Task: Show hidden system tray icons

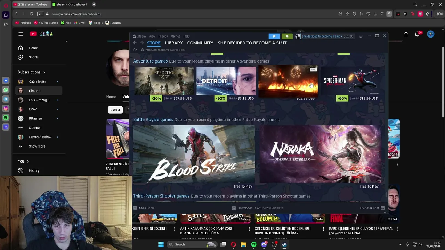Action: (400, 244)
